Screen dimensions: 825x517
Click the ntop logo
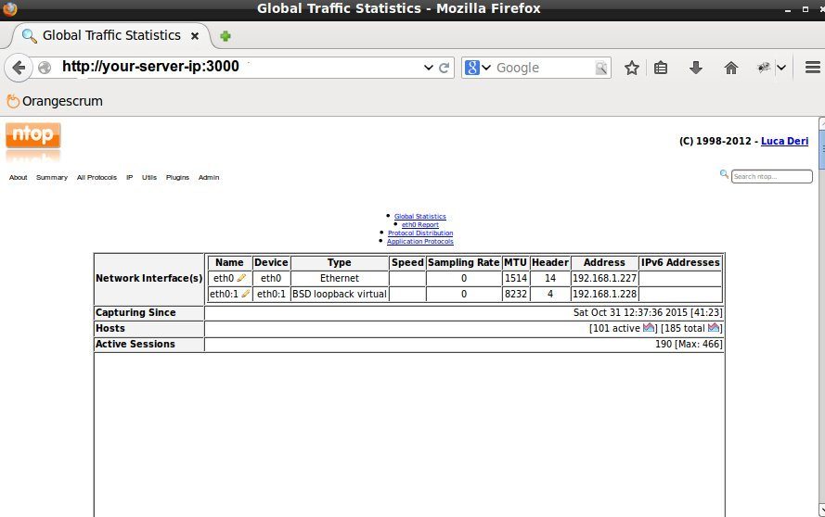pyautogui.click(x=33, y=135)
